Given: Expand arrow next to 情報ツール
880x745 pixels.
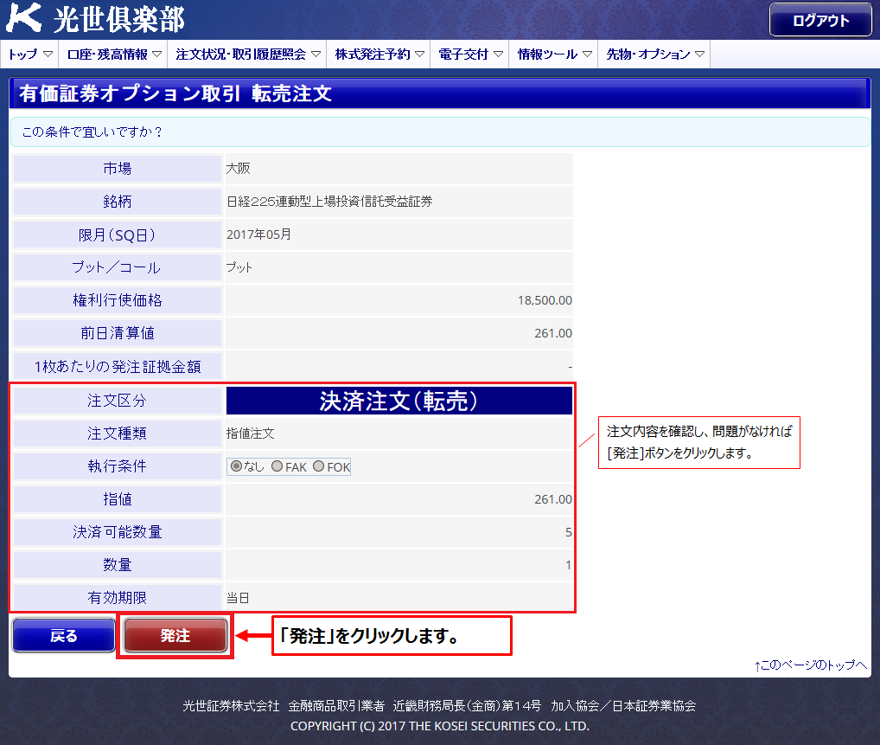Looking at the screenshot, I should (x=587, y=54).
